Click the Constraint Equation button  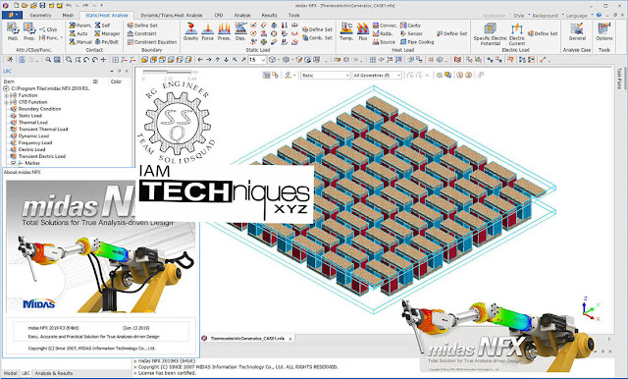pos(152,41)
